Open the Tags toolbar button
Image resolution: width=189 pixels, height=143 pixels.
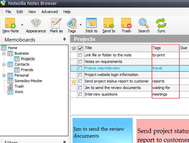72,23
